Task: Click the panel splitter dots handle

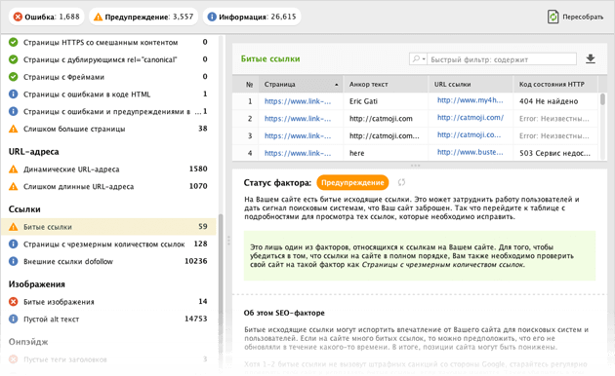Action: click(228, 241)
